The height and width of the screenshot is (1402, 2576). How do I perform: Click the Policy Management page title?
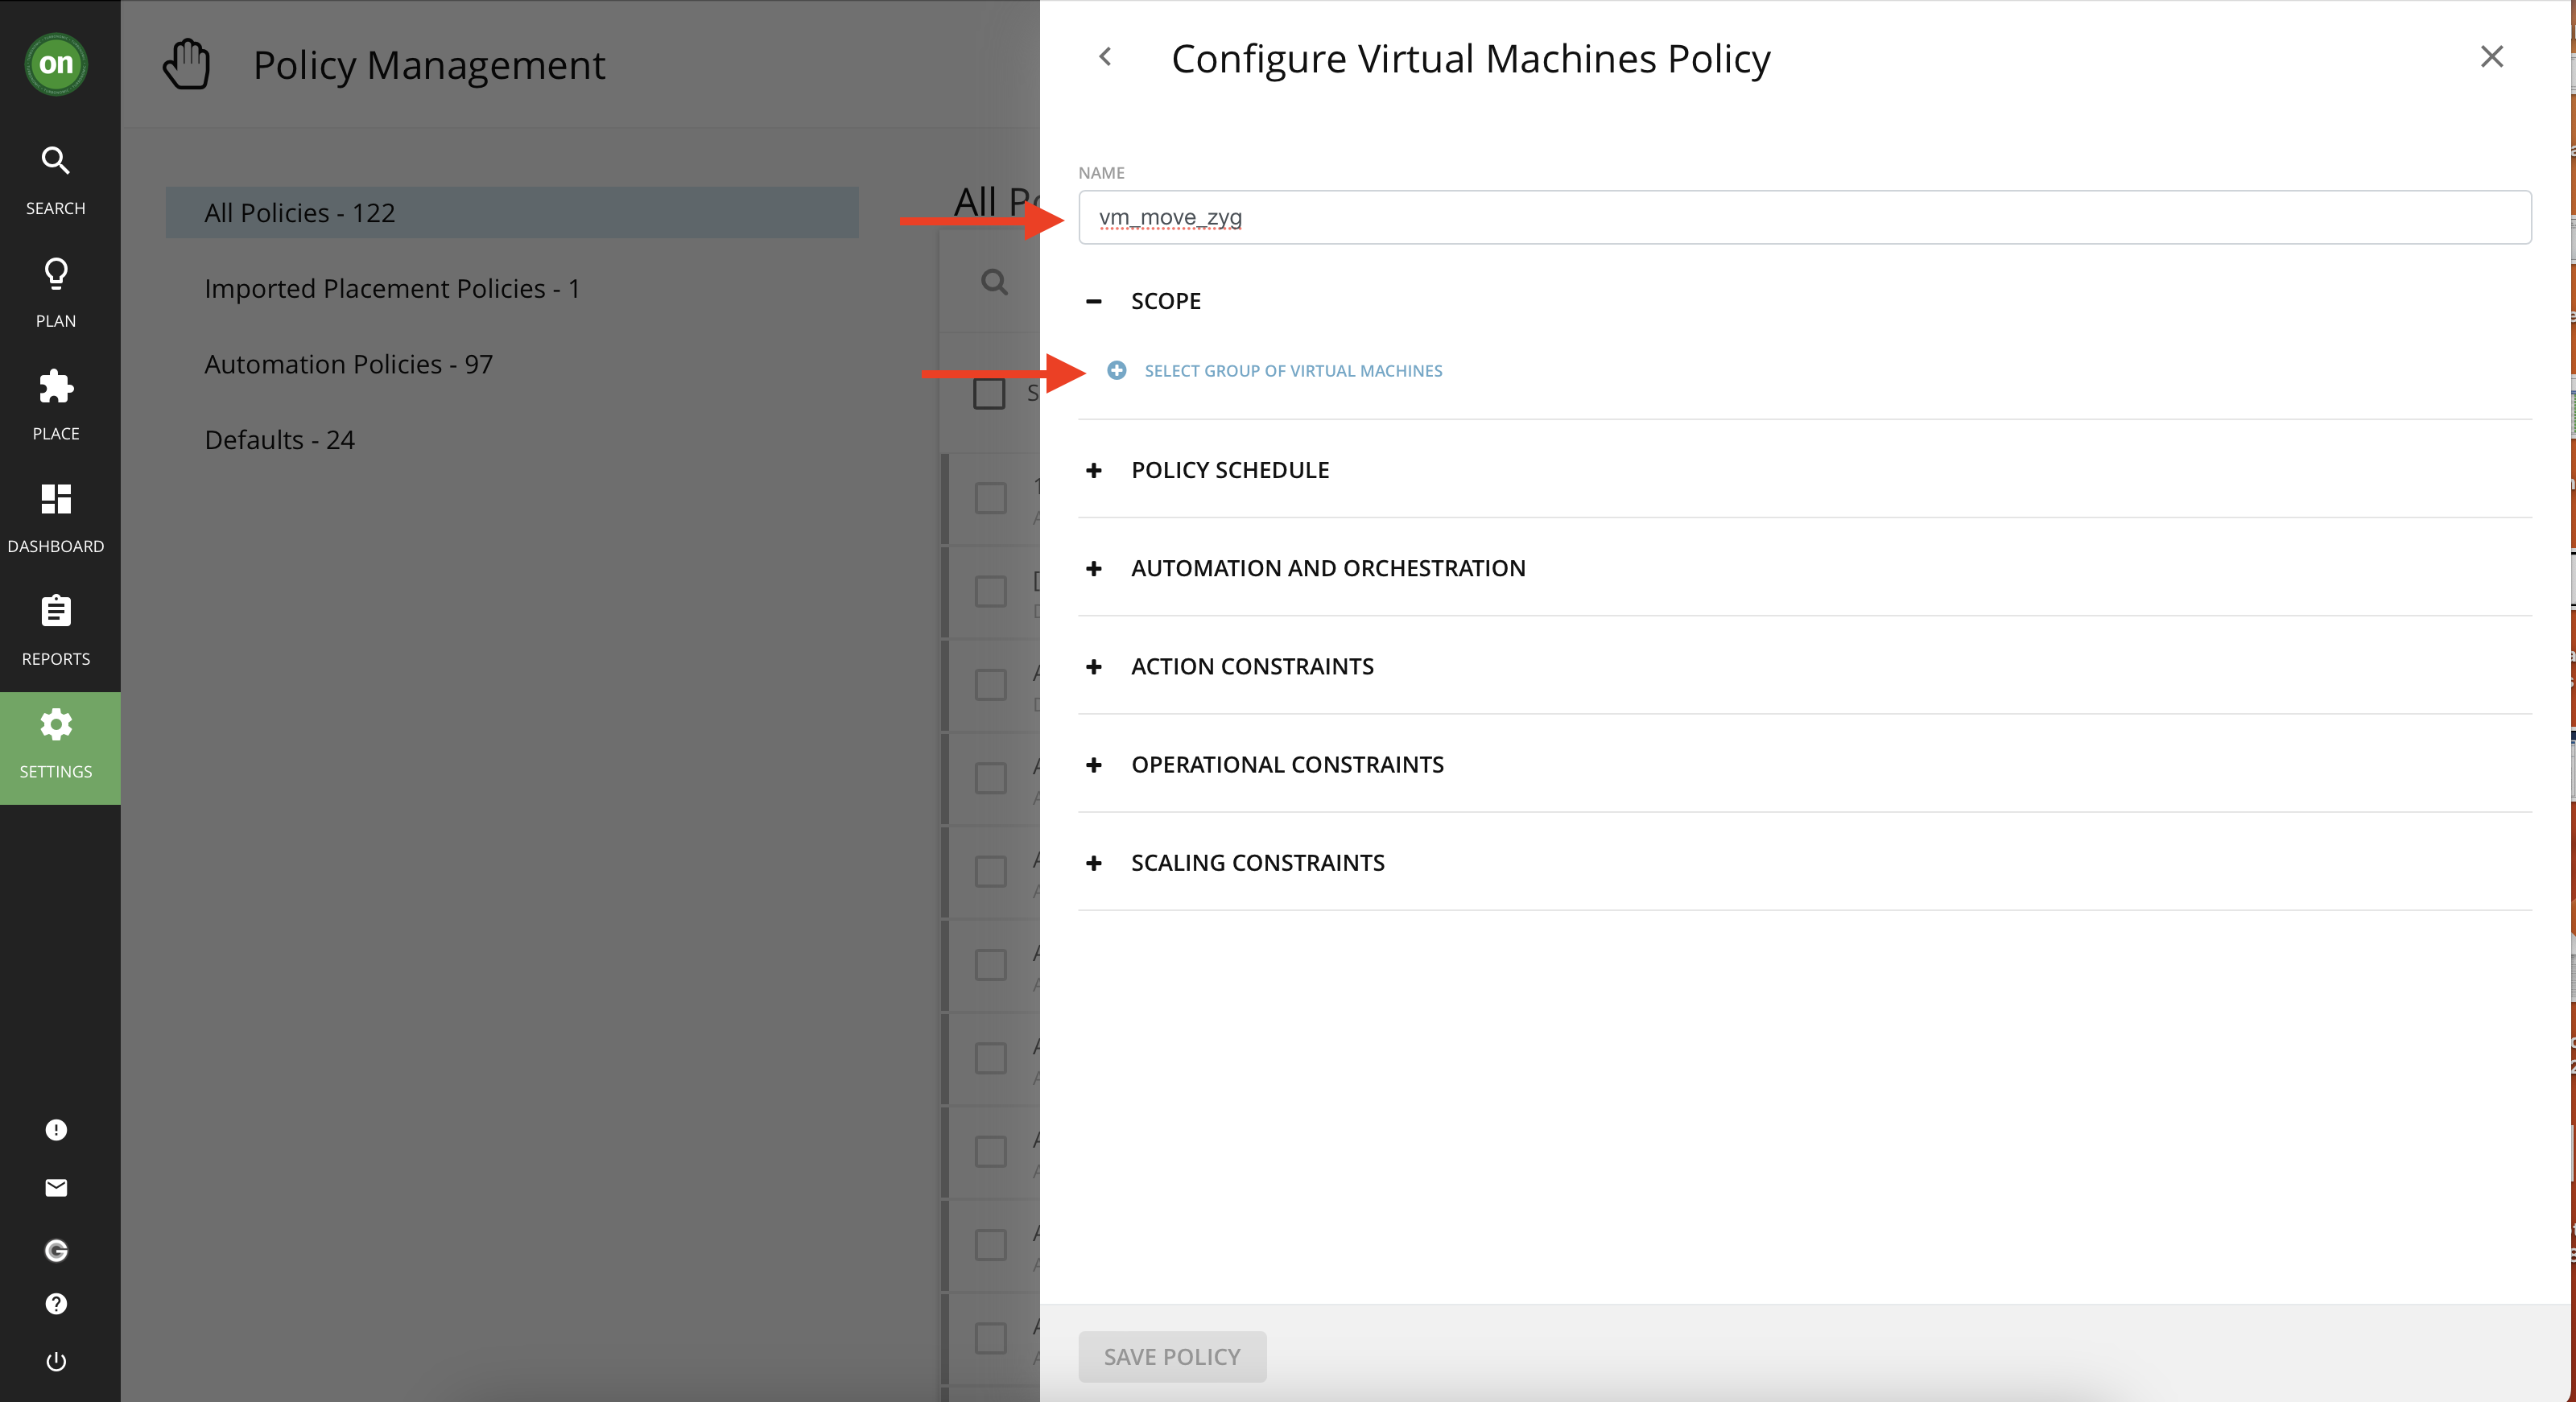coord(429,65)
